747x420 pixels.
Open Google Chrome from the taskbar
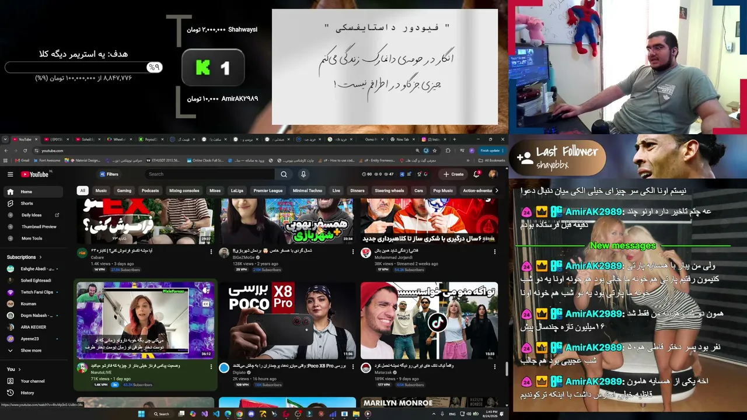pyautogui.click(x=239, y=414)
